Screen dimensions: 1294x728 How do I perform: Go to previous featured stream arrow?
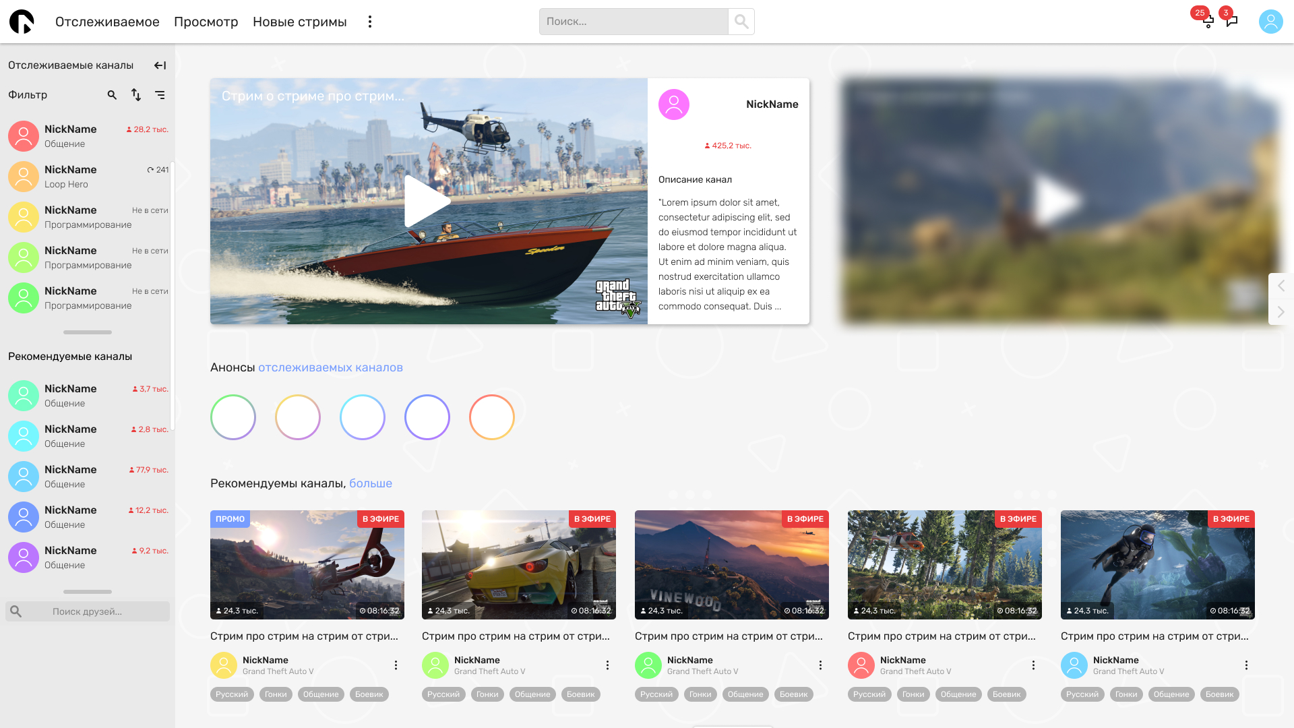pos(1281,286)
